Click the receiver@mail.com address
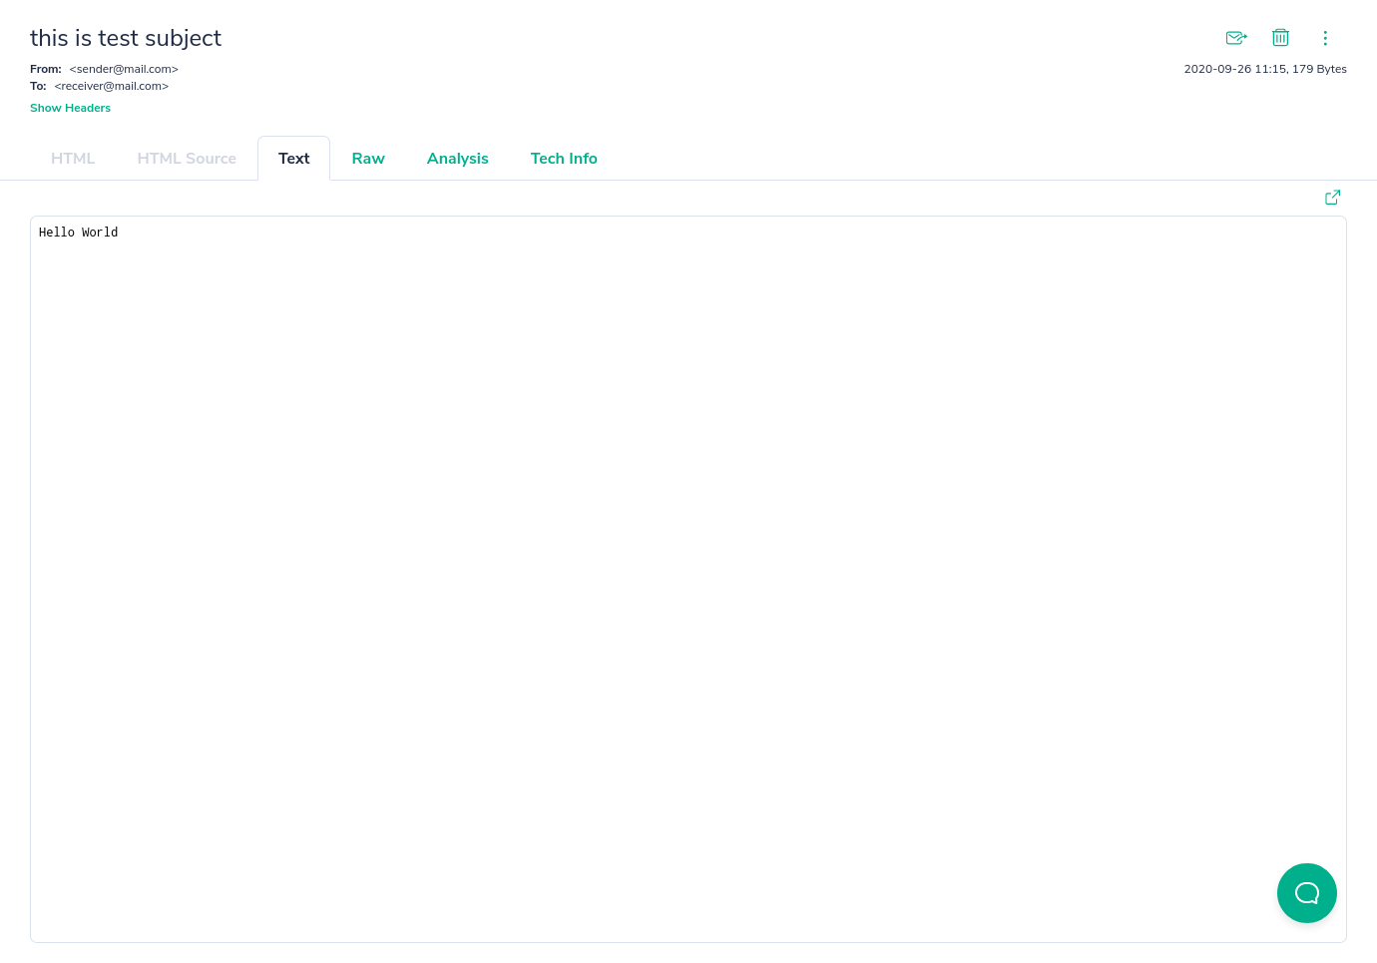Image resolution: width=1377 pixels, height=963 pixels. [x=111, y=86]
